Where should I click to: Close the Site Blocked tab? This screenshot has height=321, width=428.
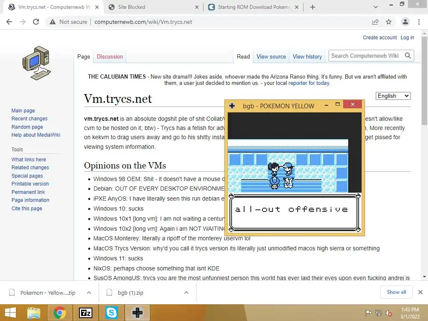click(x=197, y=7)
